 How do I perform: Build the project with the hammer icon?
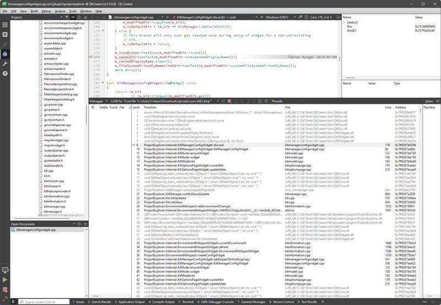coord(5,298)
